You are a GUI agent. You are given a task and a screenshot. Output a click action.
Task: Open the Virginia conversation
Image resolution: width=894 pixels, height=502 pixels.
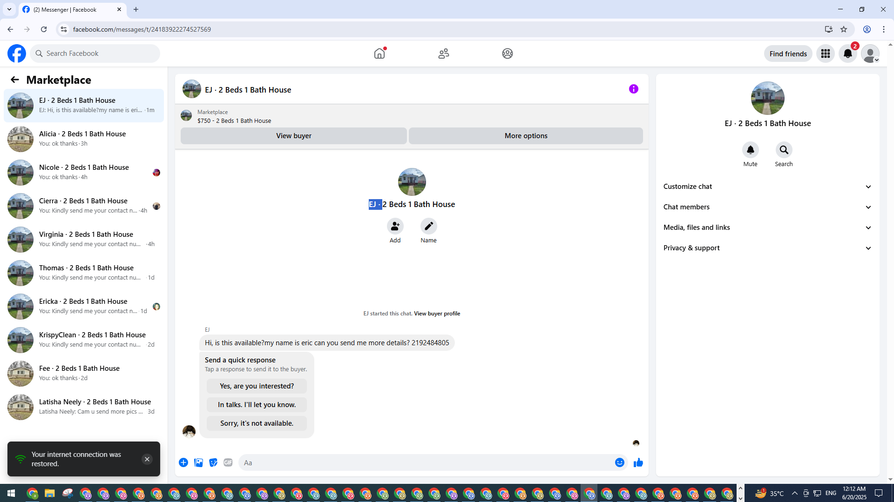(x=84, y=239)
